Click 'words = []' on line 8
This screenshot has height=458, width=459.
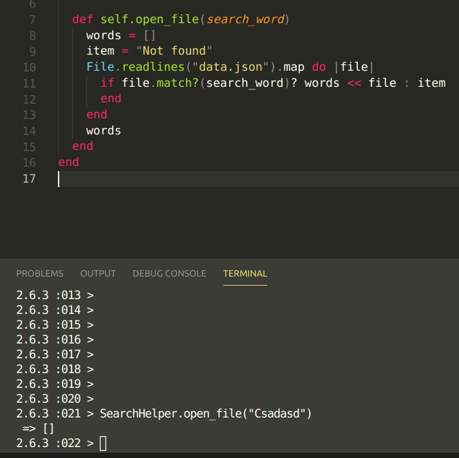[x=120, y=35]
